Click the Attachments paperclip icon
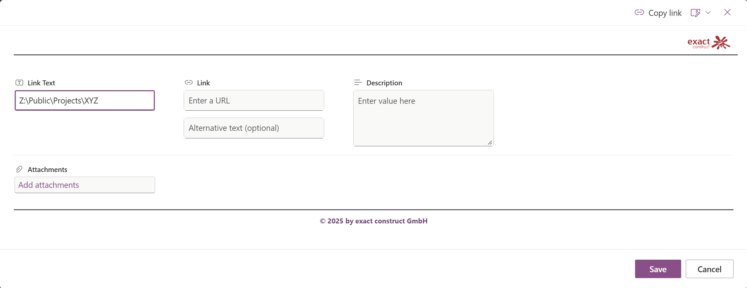Image resolution: width=747 pixels, height=288 pixels. coord(19,169)
